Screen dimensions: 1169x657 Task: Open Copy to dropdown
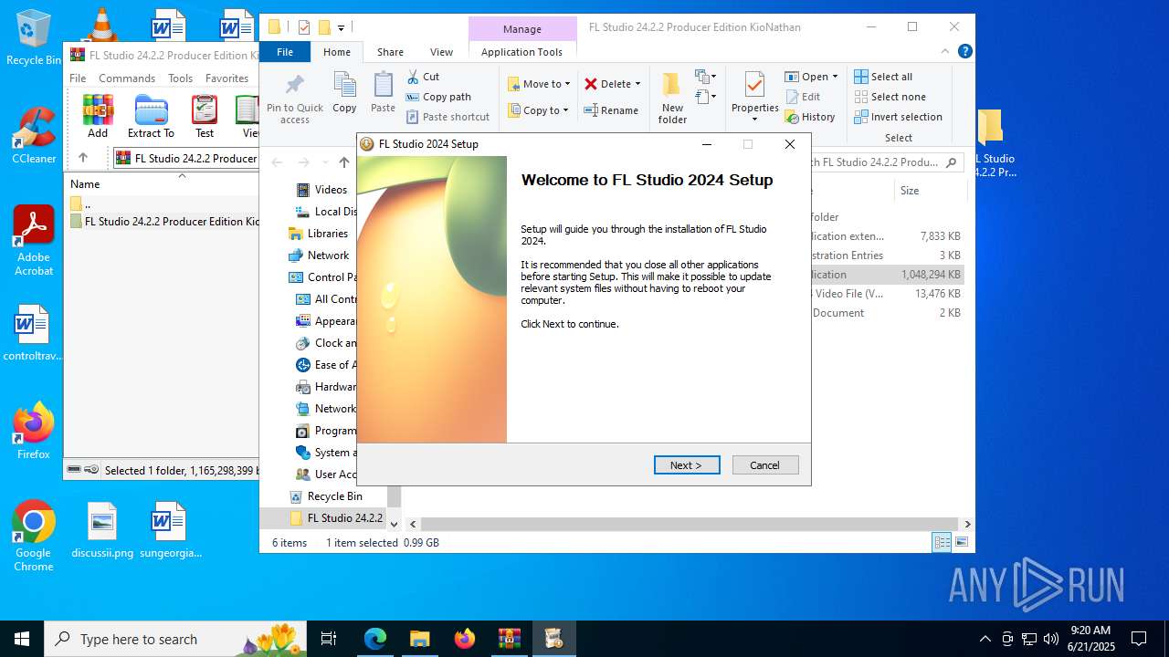tap(539, 110)
